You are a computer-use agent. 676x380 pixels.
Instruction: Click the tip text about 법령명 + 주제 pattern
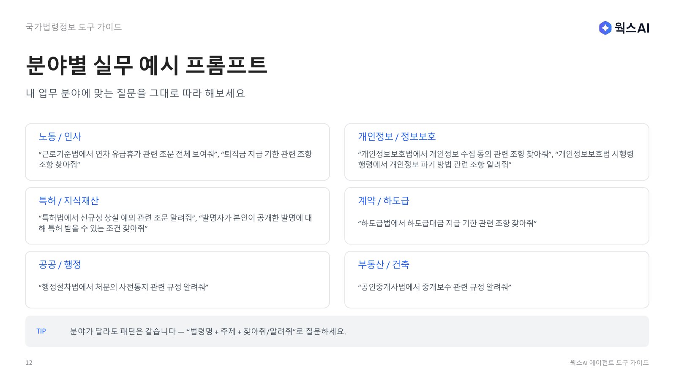point(208,331)
